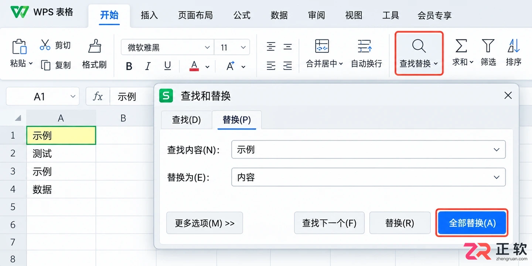Expand the 查找内容 field dropdown arrow

pyautogui.click(x=497, y=150)
